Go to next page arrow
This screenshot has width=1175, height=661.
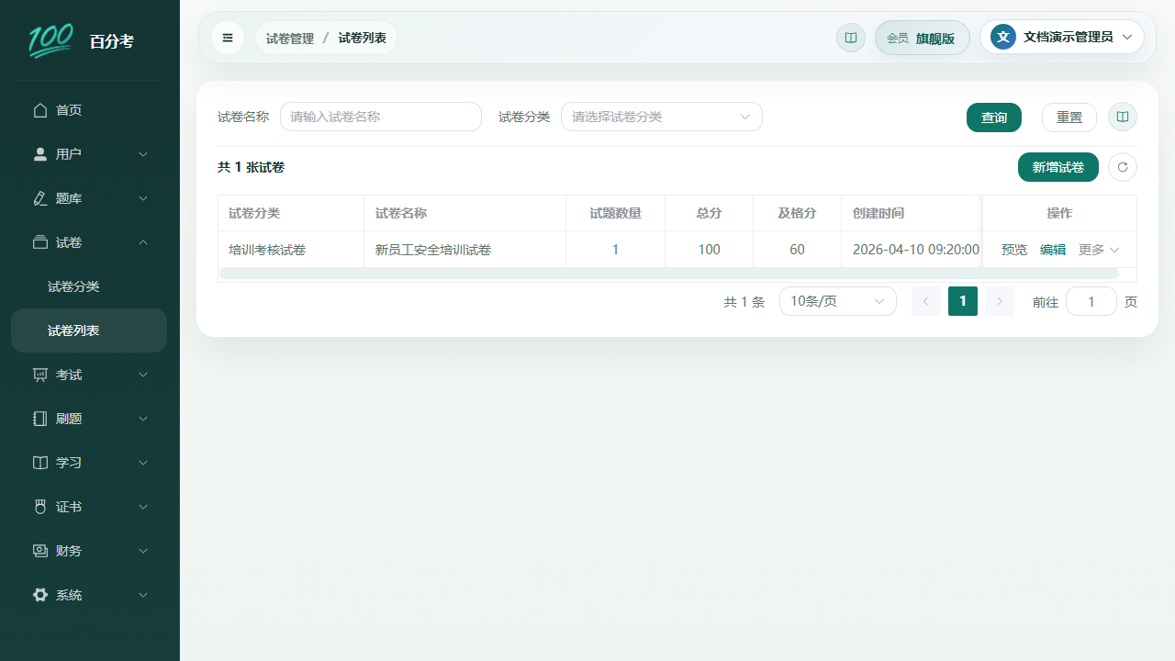point(1000,301)
